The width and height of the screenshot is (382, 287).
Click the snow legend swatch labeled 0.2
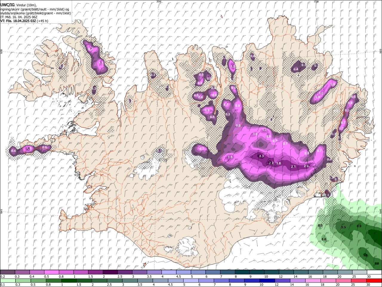[x=7, y=272]
